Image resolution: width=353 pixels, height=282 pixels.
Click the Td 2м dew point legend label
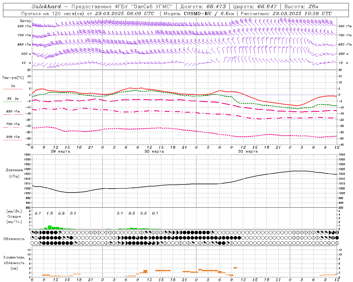(13, 99)
